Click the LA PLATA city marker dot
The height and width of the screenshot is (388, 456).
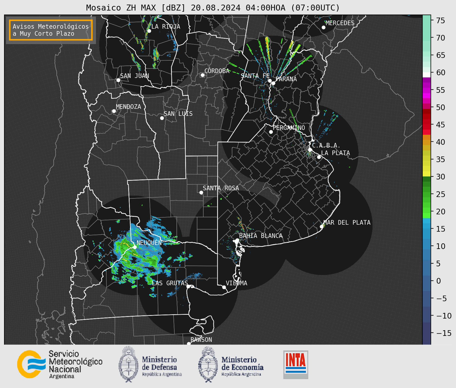(x=319, y=157)
